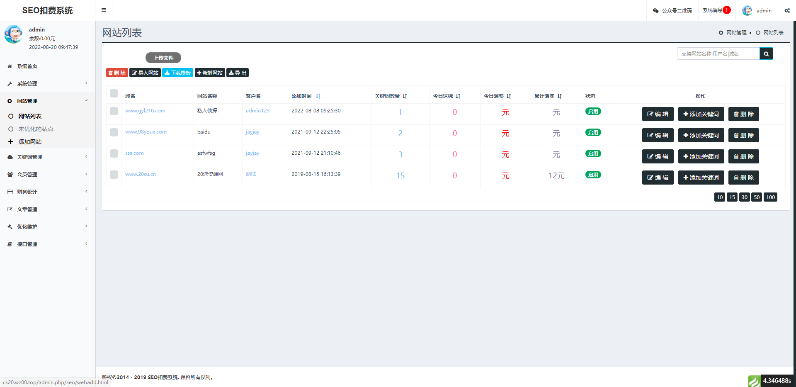Click the card icon beside 财务统计
The height and width of the screenshot is (387, 796).
tap(10, 192)
